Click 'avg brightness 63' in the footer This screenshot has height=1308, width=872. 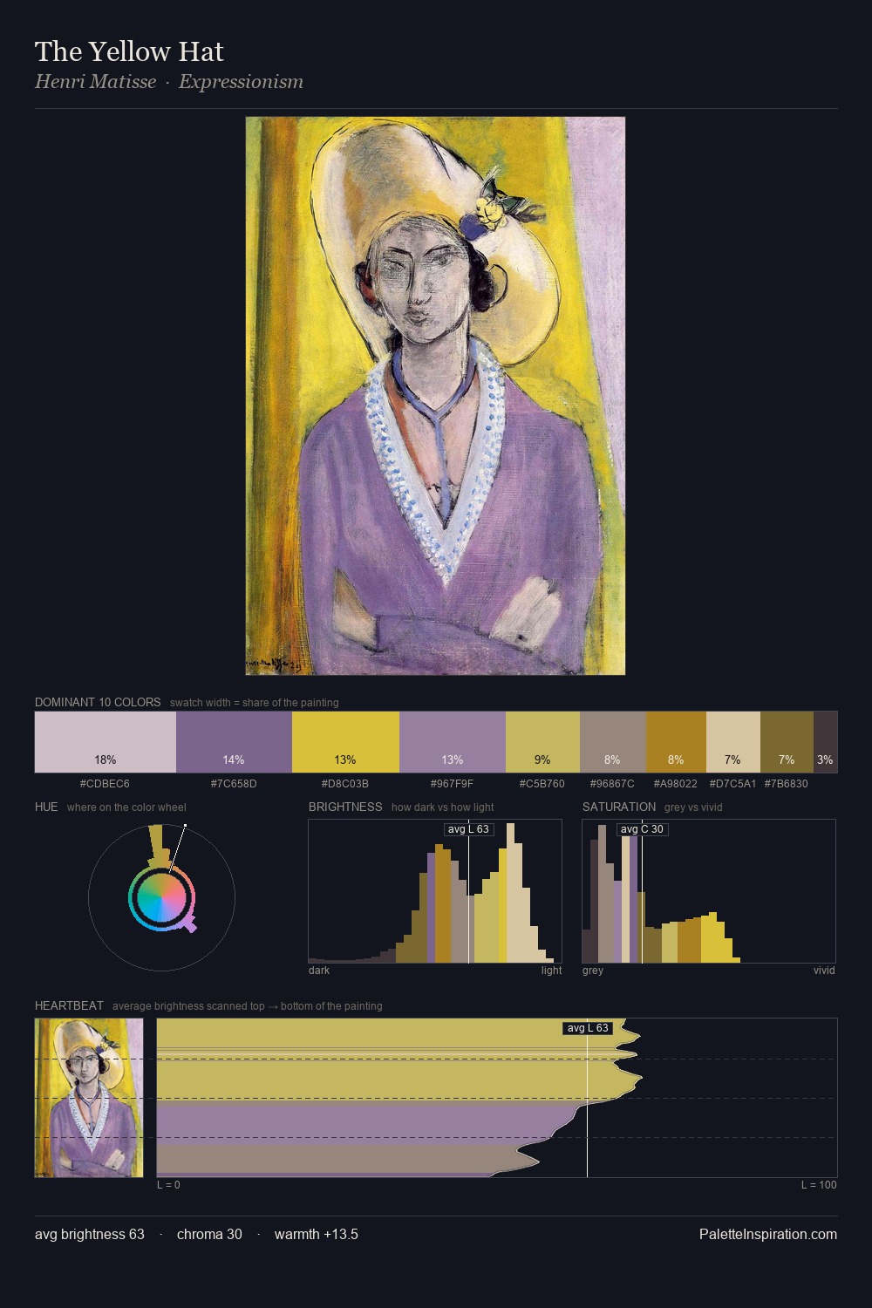click(90, 1234)
